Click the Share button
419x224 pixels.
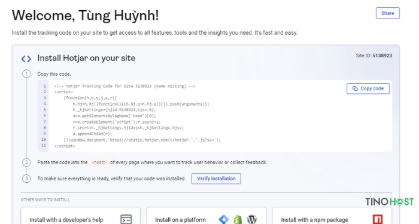[387, 13]
